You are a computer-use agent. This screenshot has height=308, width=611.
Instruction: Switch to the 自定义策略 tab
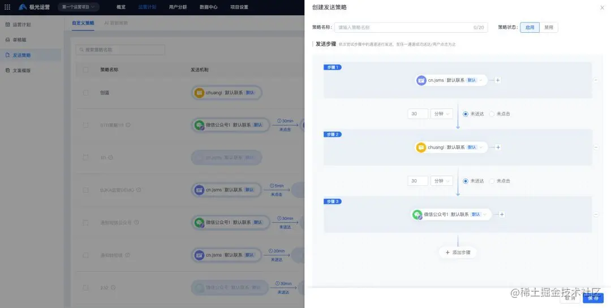coord(83,23)
